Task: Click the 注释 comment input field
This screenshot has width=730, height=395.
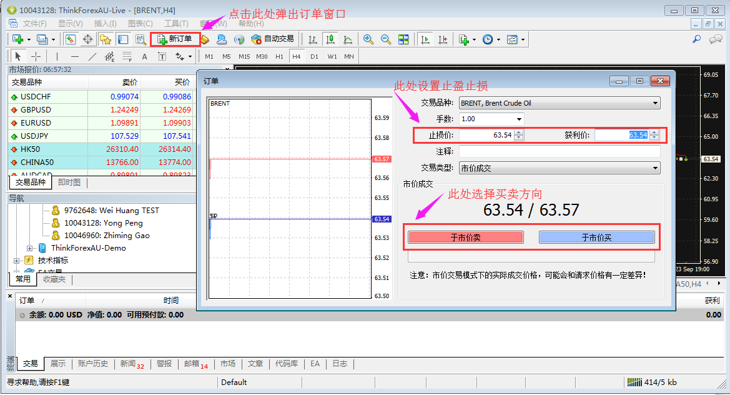Action: pos(559,151)
